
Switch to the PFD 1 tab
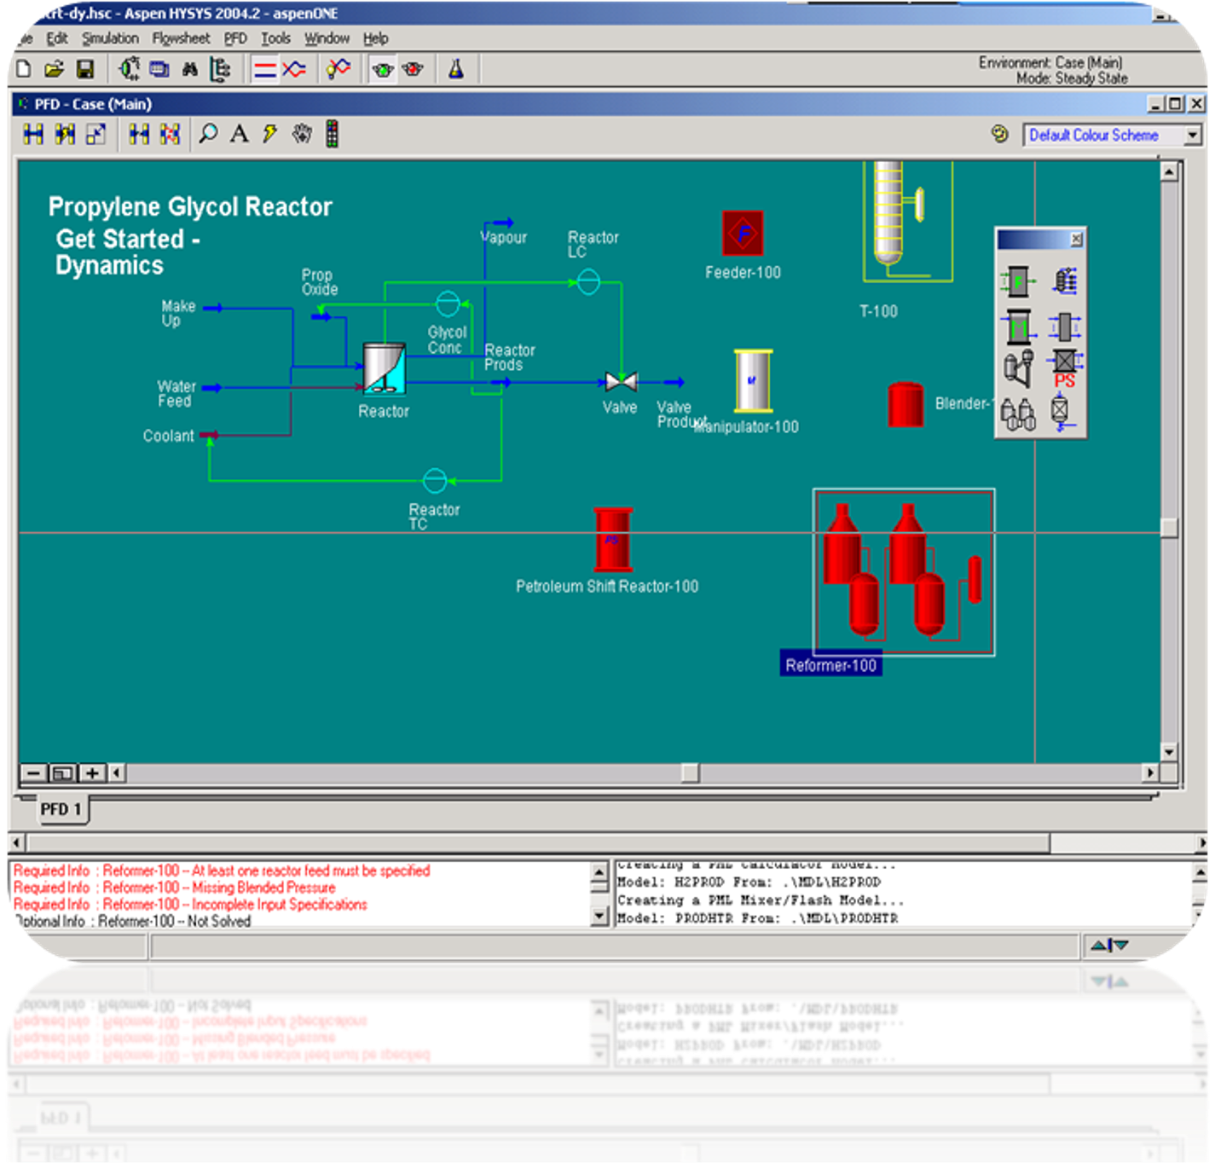point(61,808)
